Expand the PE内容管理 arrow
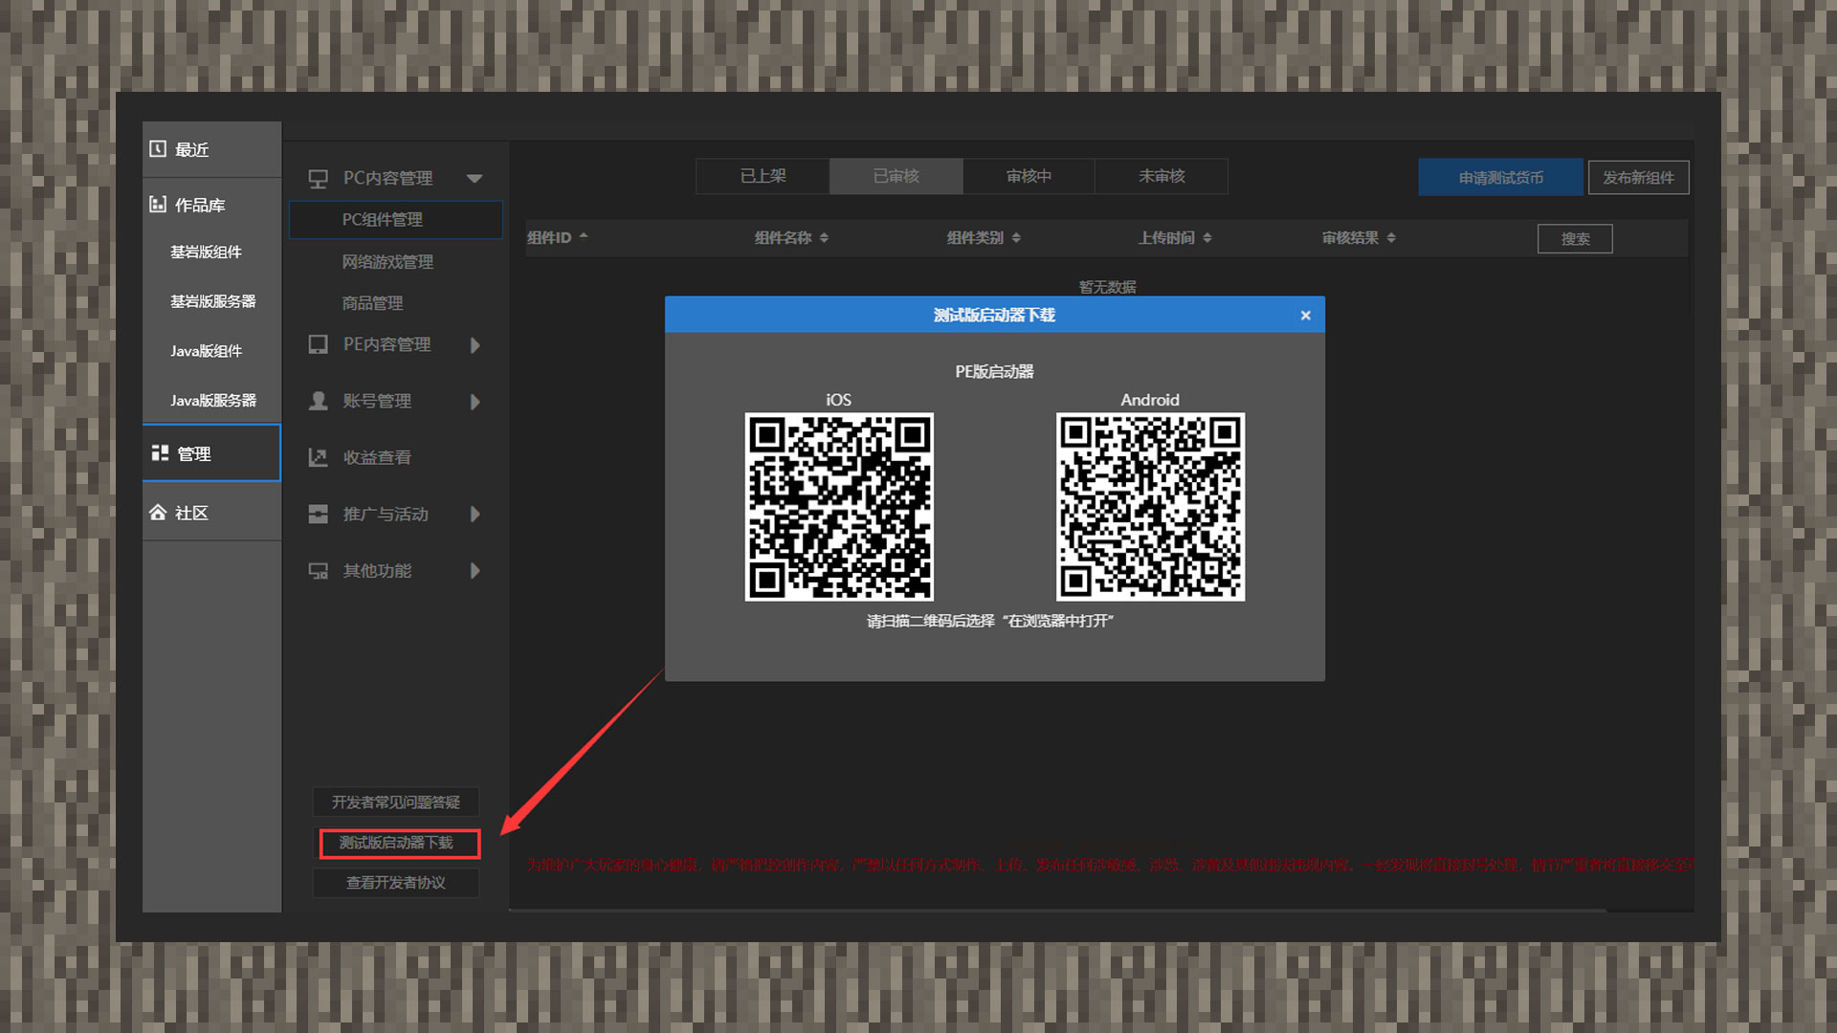This screenshot has height=1033, width=1837. (476, 345)
